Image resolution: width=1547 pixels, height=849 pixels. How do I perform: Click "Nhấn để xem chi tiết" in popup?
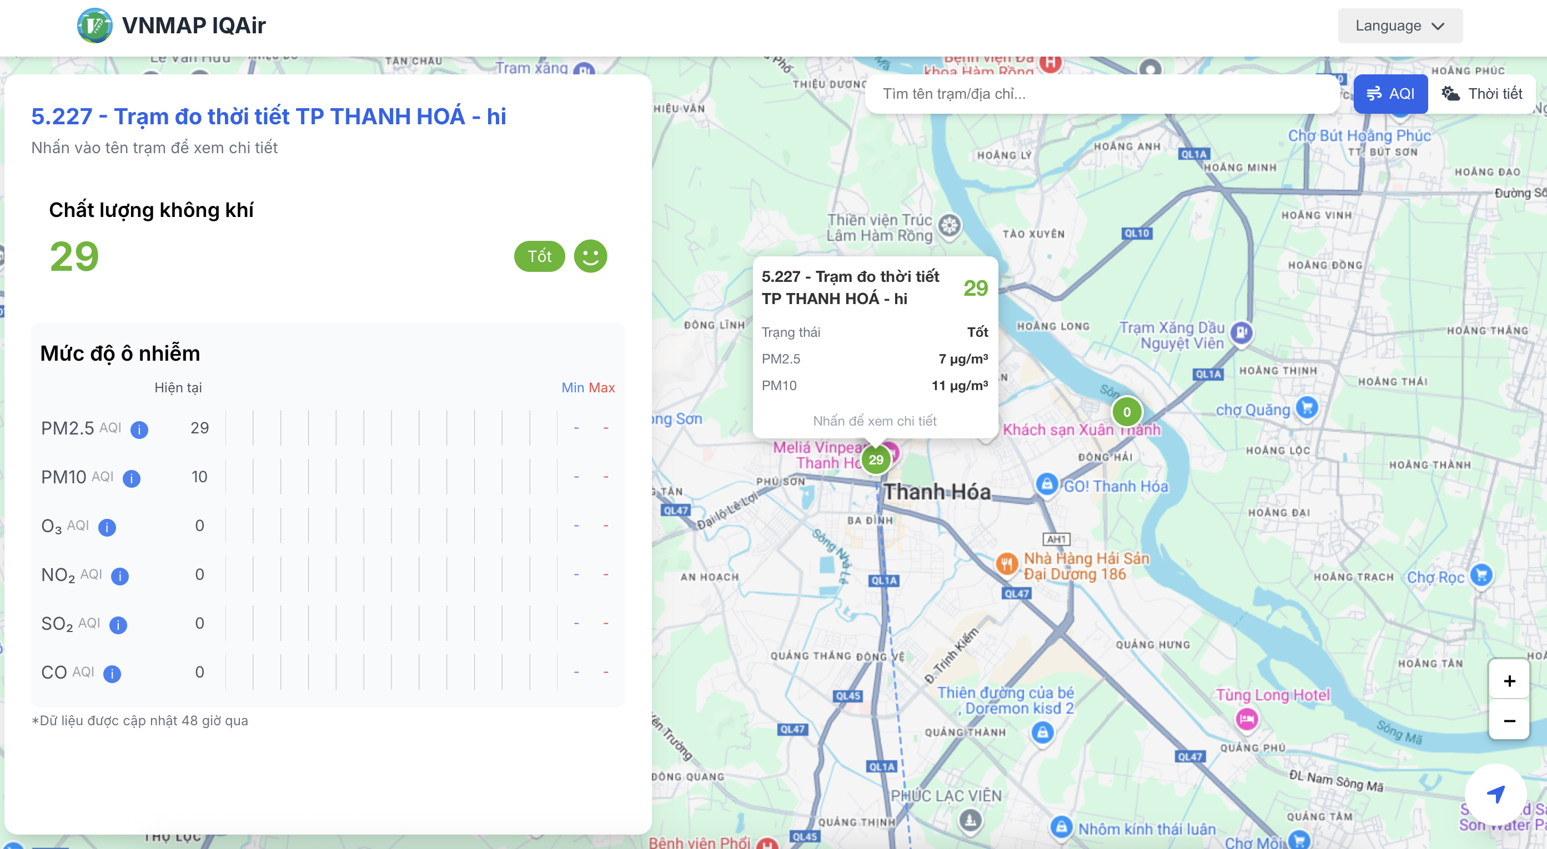(875, 421)
